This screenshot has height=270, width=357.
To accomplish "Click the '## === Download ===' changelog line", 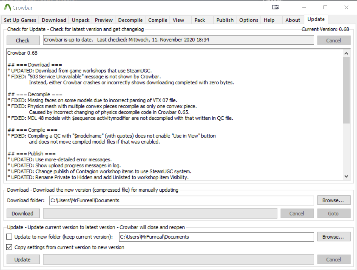I will (35, 65).
